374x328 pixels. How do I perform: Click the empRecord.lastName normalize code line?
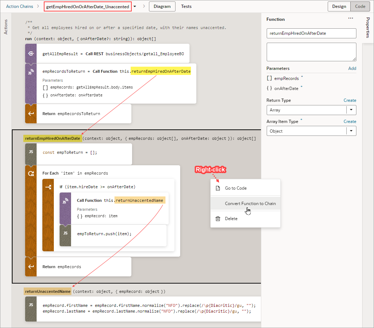pyautogui.click(x=147, y=311)
